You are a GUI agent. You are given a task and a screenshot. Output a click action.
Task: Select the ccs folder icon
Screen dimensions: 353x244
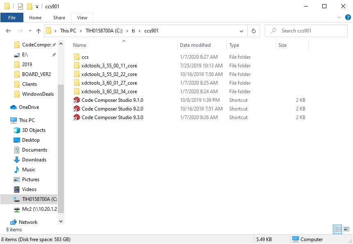pos(77,57)
